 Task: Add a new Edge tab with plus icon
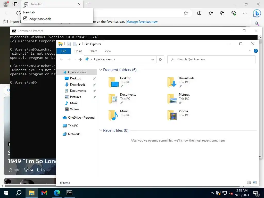tap(88, 4)
